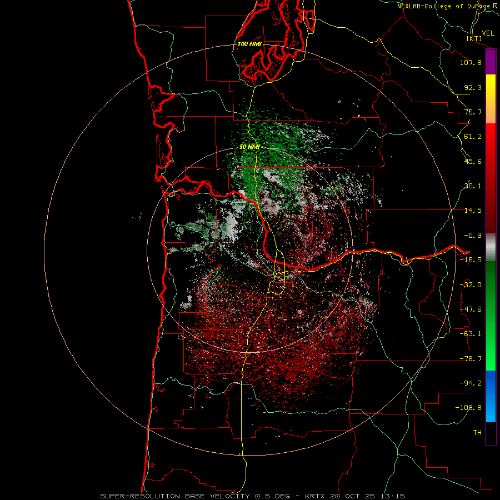Click the "92.3" scale value
The image size is (500, 500).
coord(473,87)
